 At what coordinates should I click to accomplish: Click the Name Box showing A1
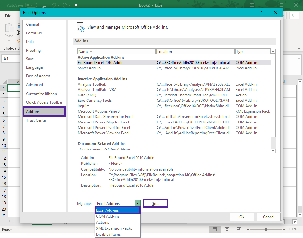(11, 59)
